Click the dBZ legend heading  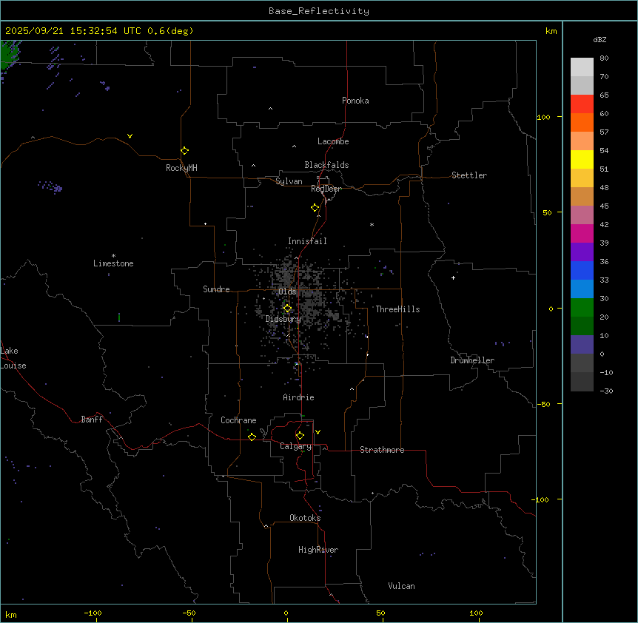coord(600,39)
